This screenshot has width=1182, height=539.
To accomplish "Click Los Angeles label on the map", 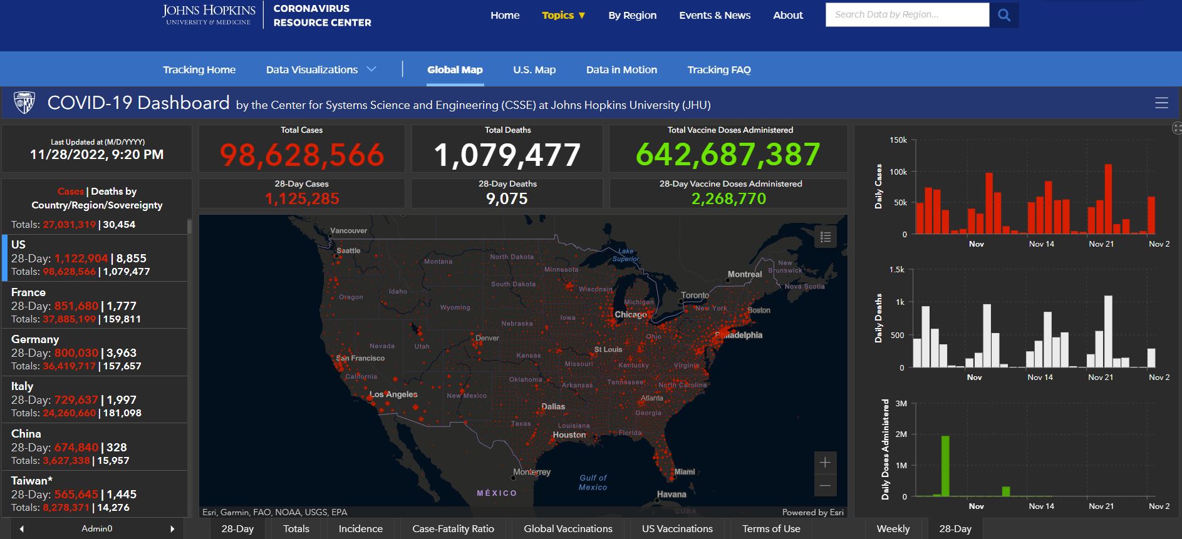I will point(393,394).
